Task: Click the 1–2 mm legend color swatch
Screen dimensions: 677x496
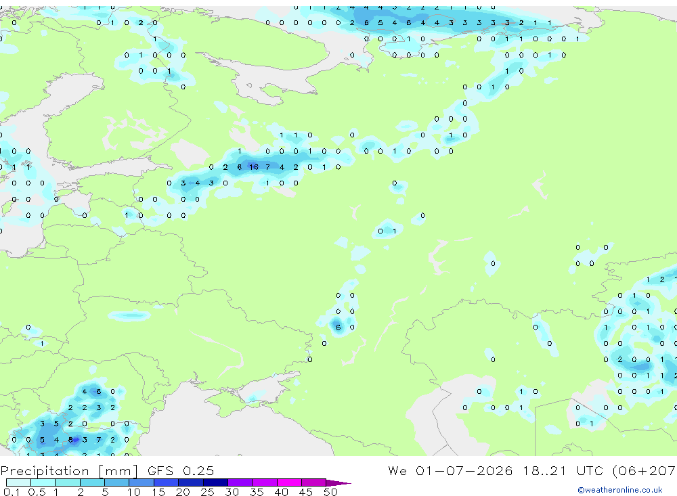Action: [x=68, y=482]
